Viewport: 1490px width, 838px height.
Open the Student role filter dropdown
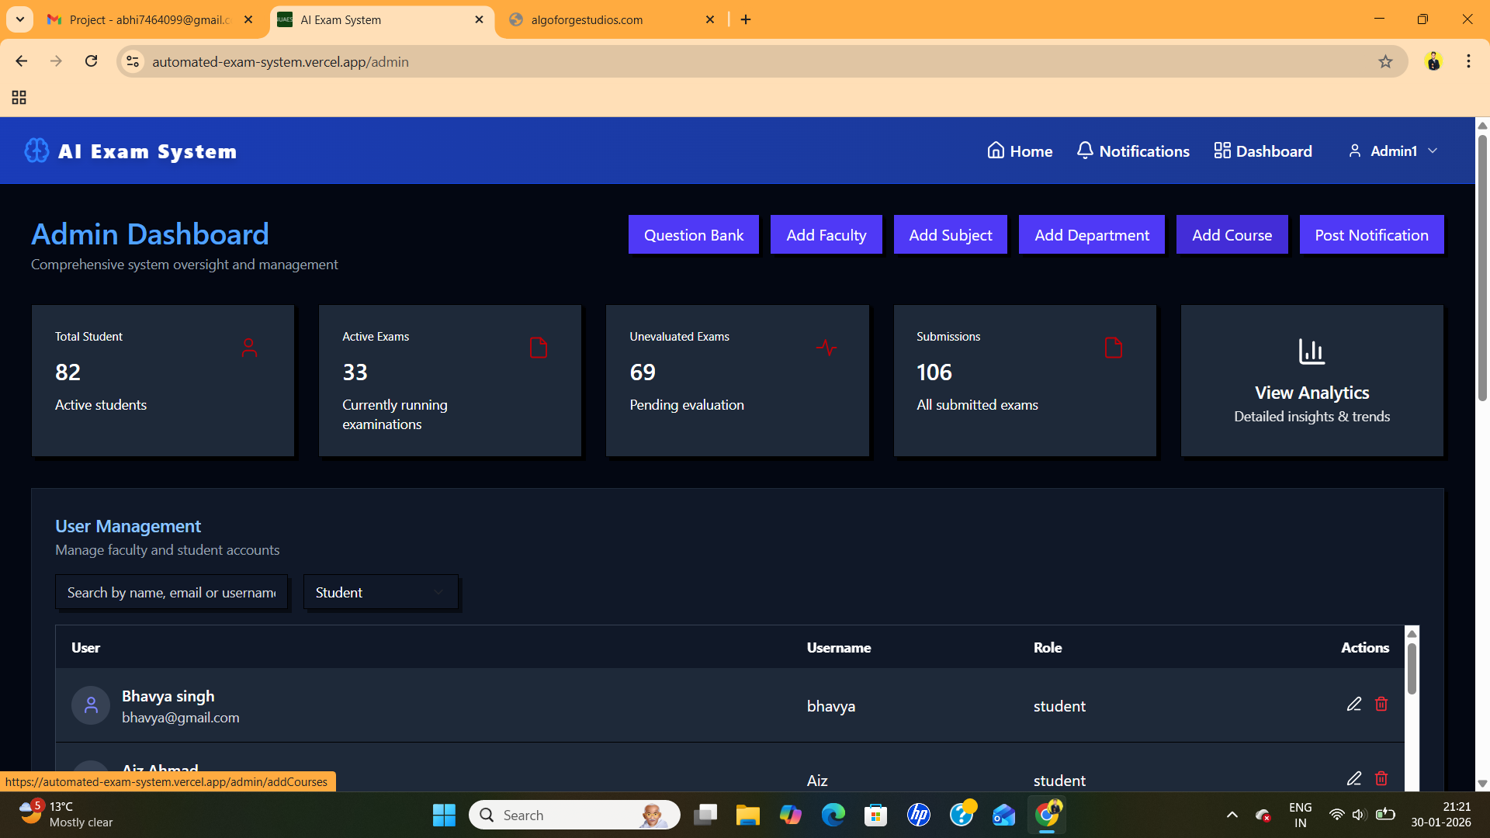380,592
